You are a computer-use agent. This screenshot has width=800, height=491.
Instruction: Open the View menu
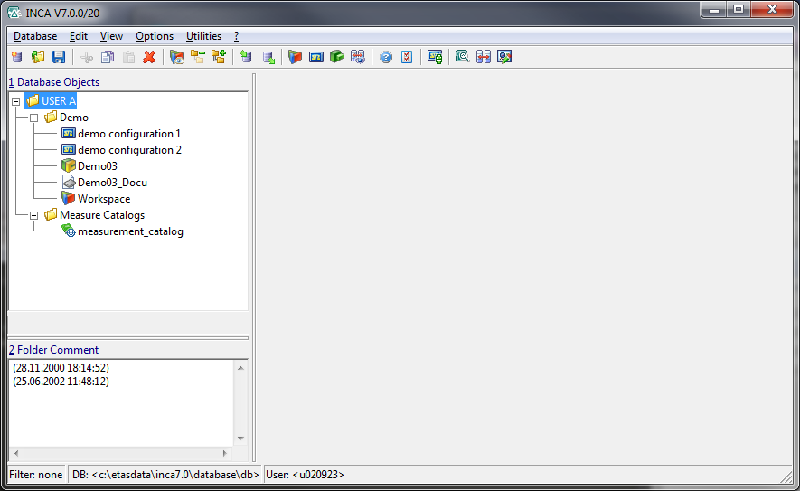[x=111, y=36]
